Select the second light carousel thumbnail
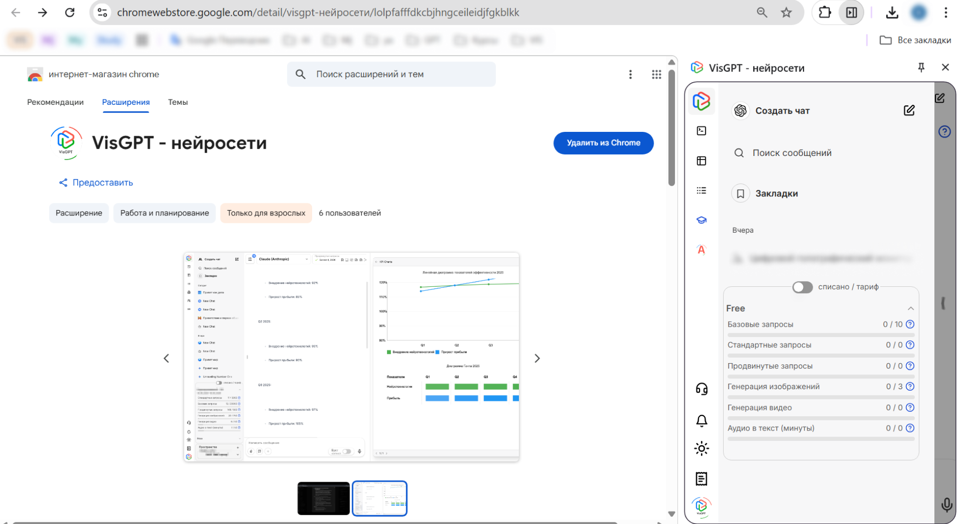The width and height of the screenshot is (960, 524). (380, 498)
